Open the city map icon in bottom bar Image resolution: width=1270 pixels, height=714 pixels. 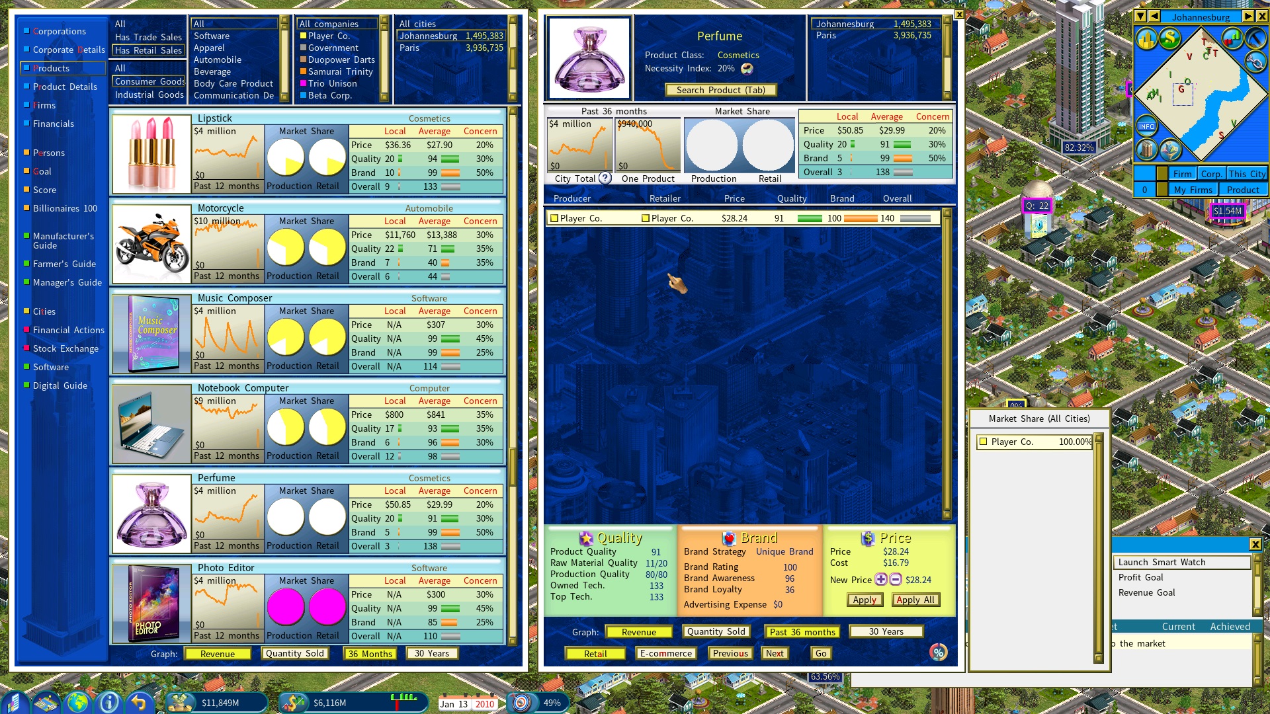46,702
